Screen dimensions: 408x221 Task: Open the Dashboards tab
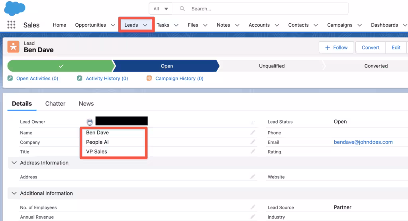(x=384, y=25)
